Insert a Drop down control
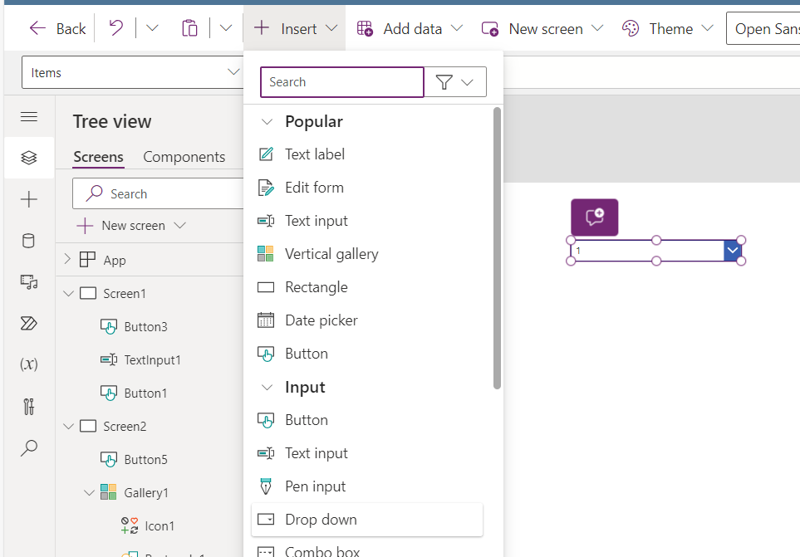This screenshot has height=557, width=800. click(x=367, y=520)
